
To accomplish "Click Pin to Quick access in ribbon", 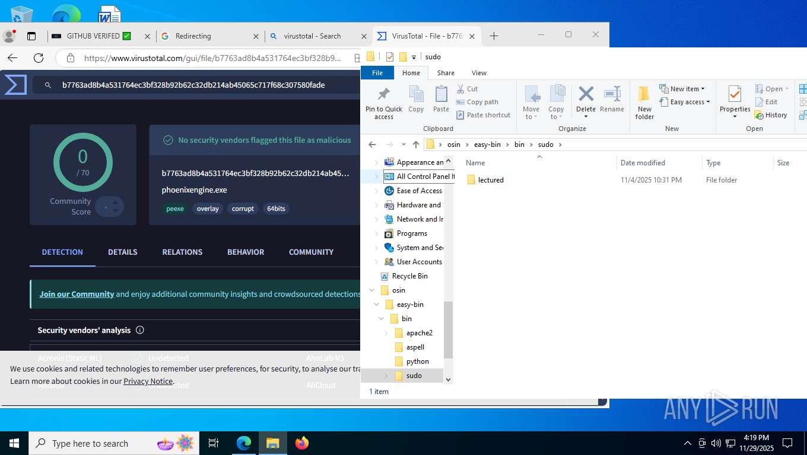I will (x=383, y=102).
